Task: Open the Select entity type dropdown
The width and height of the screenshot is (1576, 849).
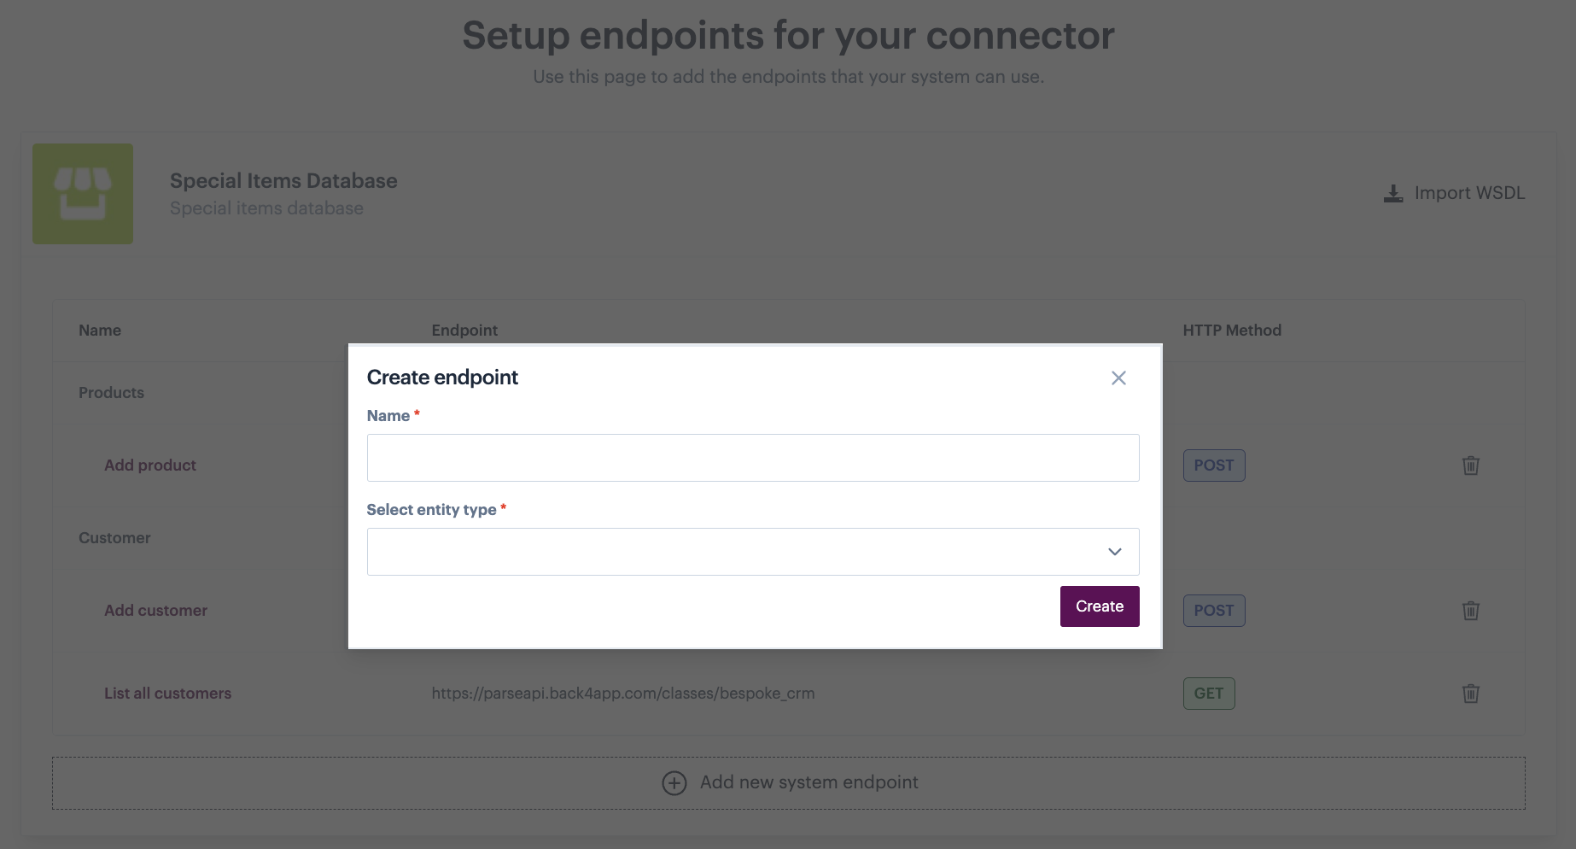Action: click(x=753, y=552)
